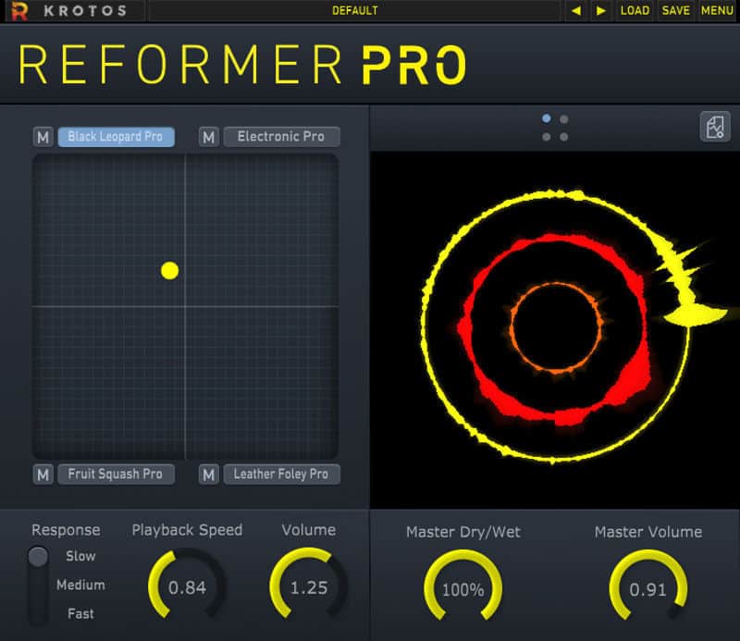The image size is (740, 641).
Task: Mute the Fruit Squash Pro library
Action: [x=43, y=475]
